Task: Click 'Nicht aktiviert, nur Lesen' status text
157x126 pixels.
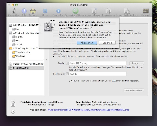Action: 104,102
